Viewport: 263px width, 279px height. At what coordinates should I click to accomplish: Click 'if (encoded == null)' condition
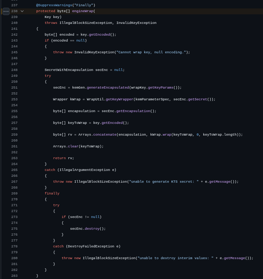(66, 40)
